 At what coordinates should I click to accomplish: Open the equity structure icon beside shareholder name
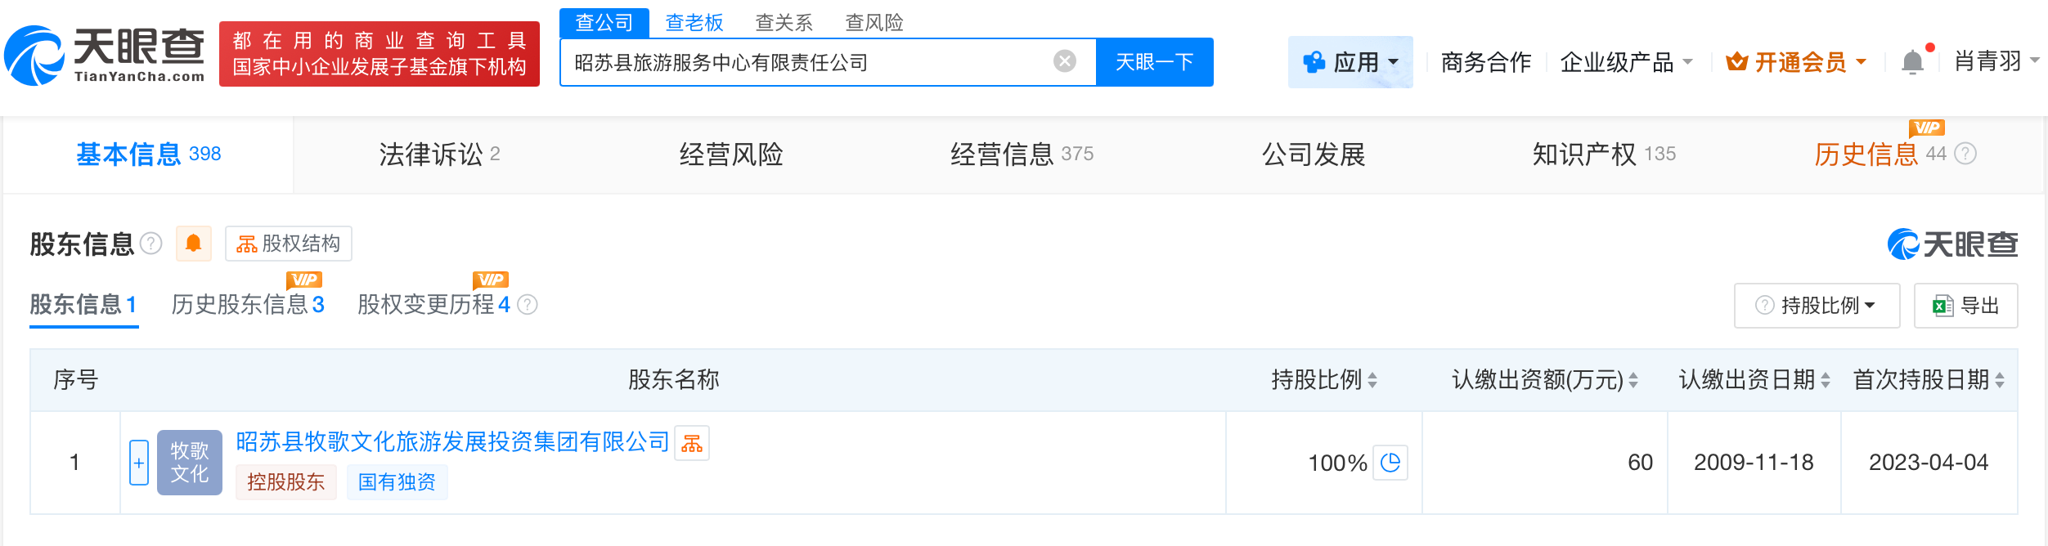coord(692,443)
